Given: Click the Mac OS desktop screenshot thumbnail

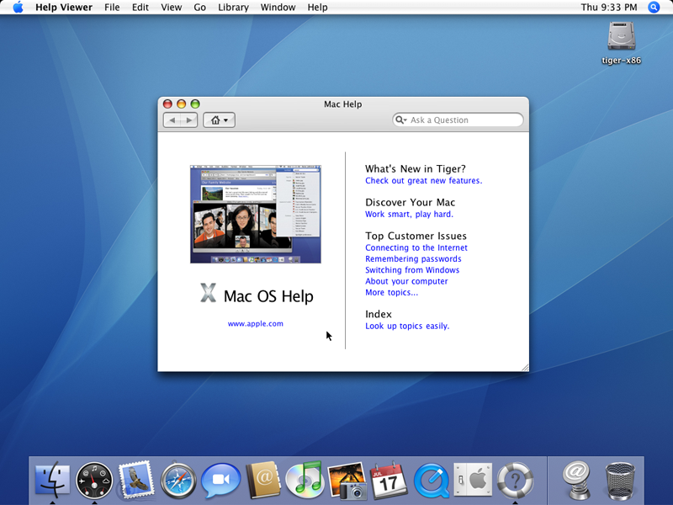Looking at the screenshot, I should tap(255, 214).
